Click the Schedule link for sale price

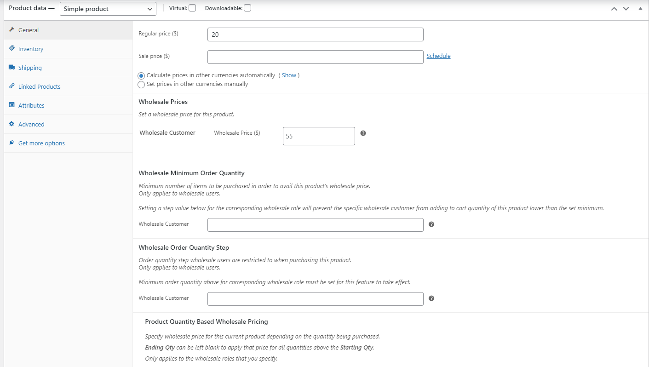click(438, 56)
